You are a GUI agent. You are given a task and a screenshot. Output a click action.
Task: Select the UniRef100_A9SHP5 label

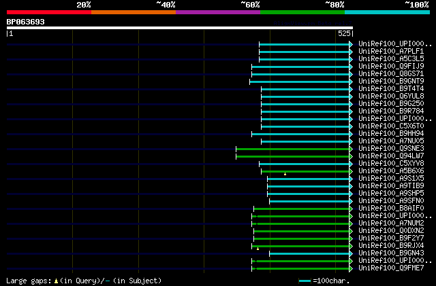pyautogui.click(x=391, y=194)
